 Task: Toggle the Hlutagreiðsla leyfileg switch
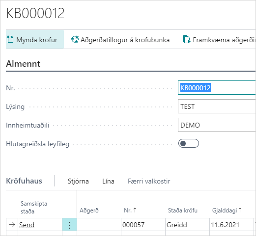click(x=189, y=143)
